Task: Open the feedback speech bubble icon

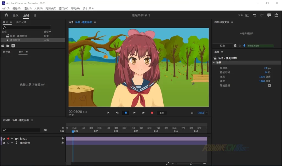Action: (x=269, y=15)
